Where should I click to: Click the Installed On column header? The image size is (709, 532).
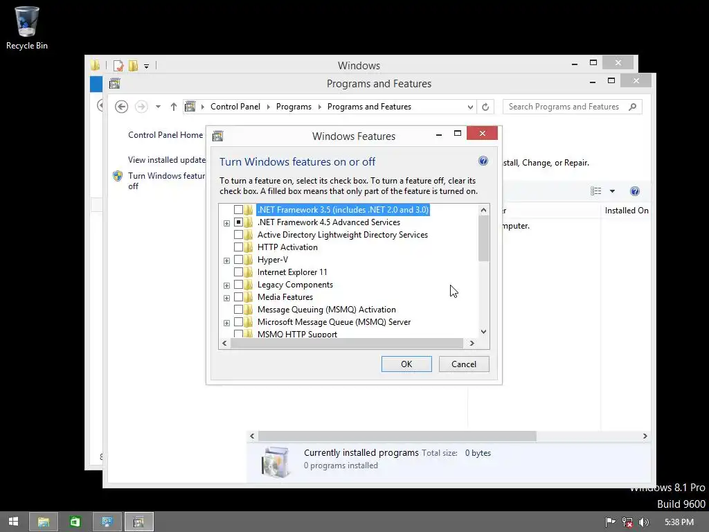626,211
